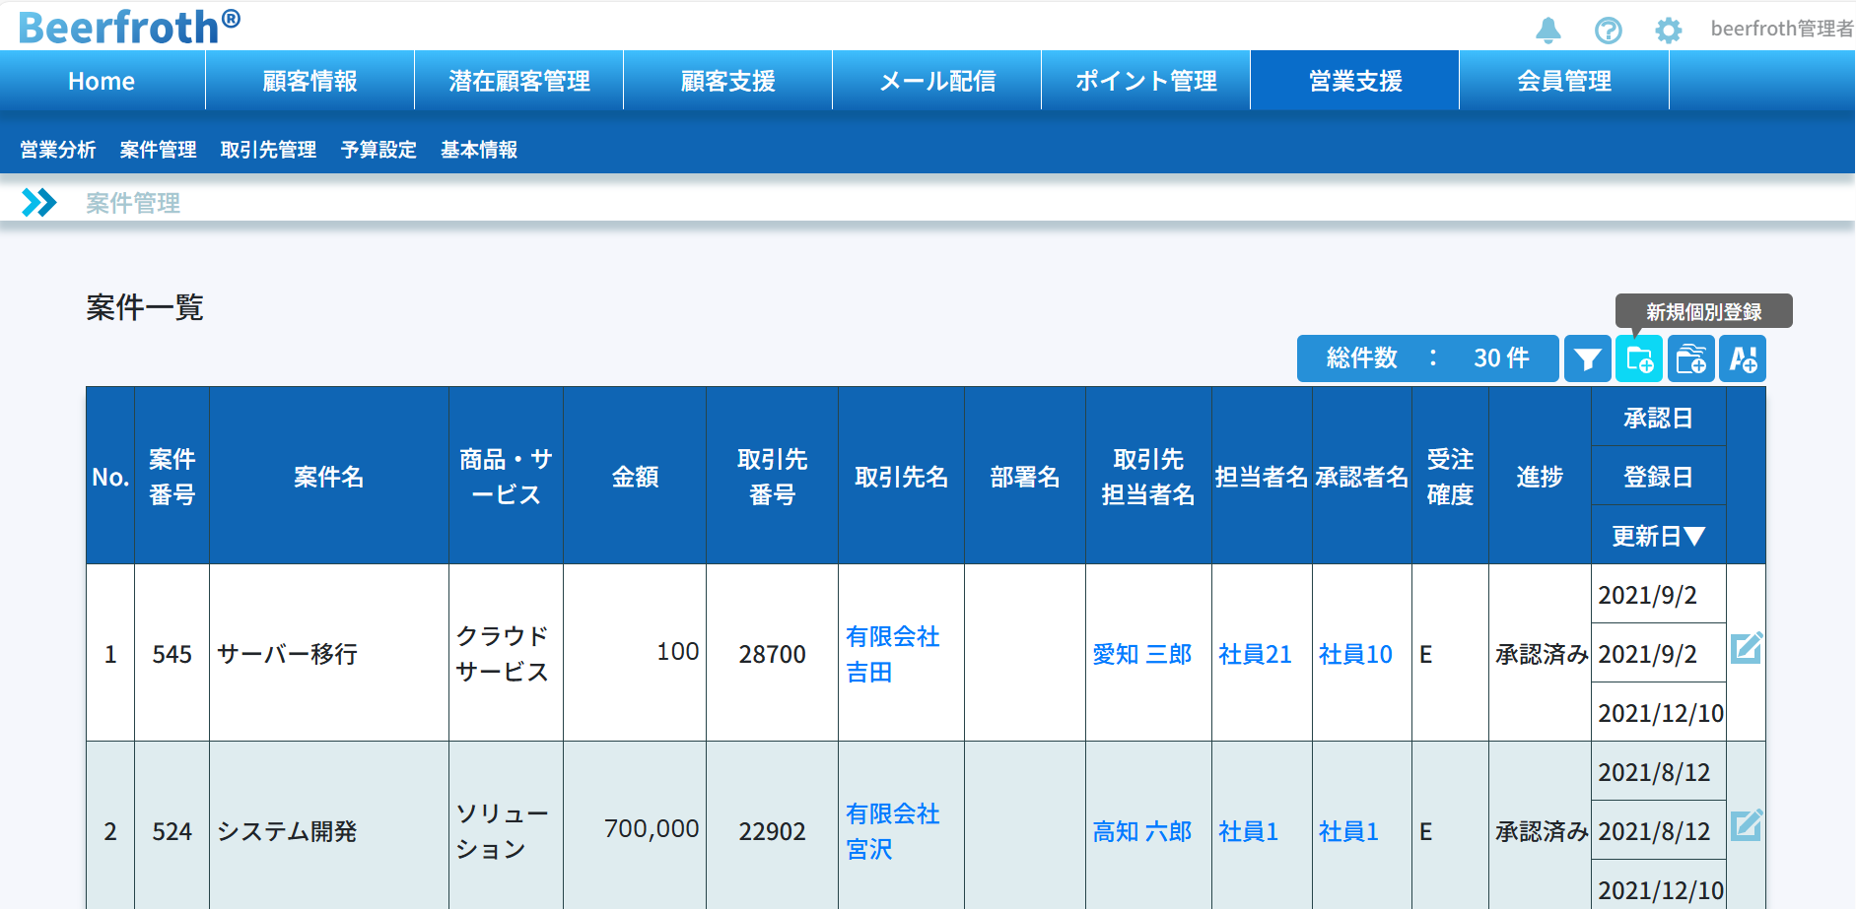The width and height of the screenshot is (1856, 909).
Task: Open the settings gear icon
Action: [x=1668, y=31]
